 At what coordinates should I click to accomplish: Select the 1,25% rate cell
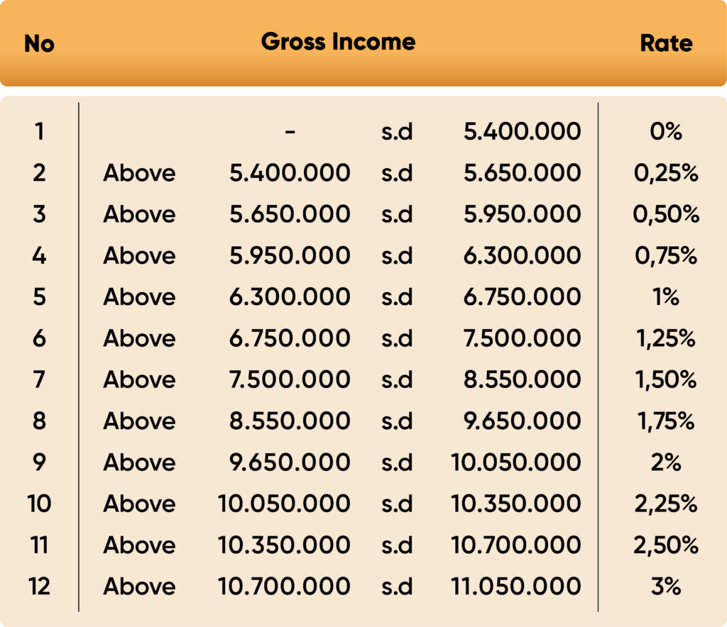666,338
